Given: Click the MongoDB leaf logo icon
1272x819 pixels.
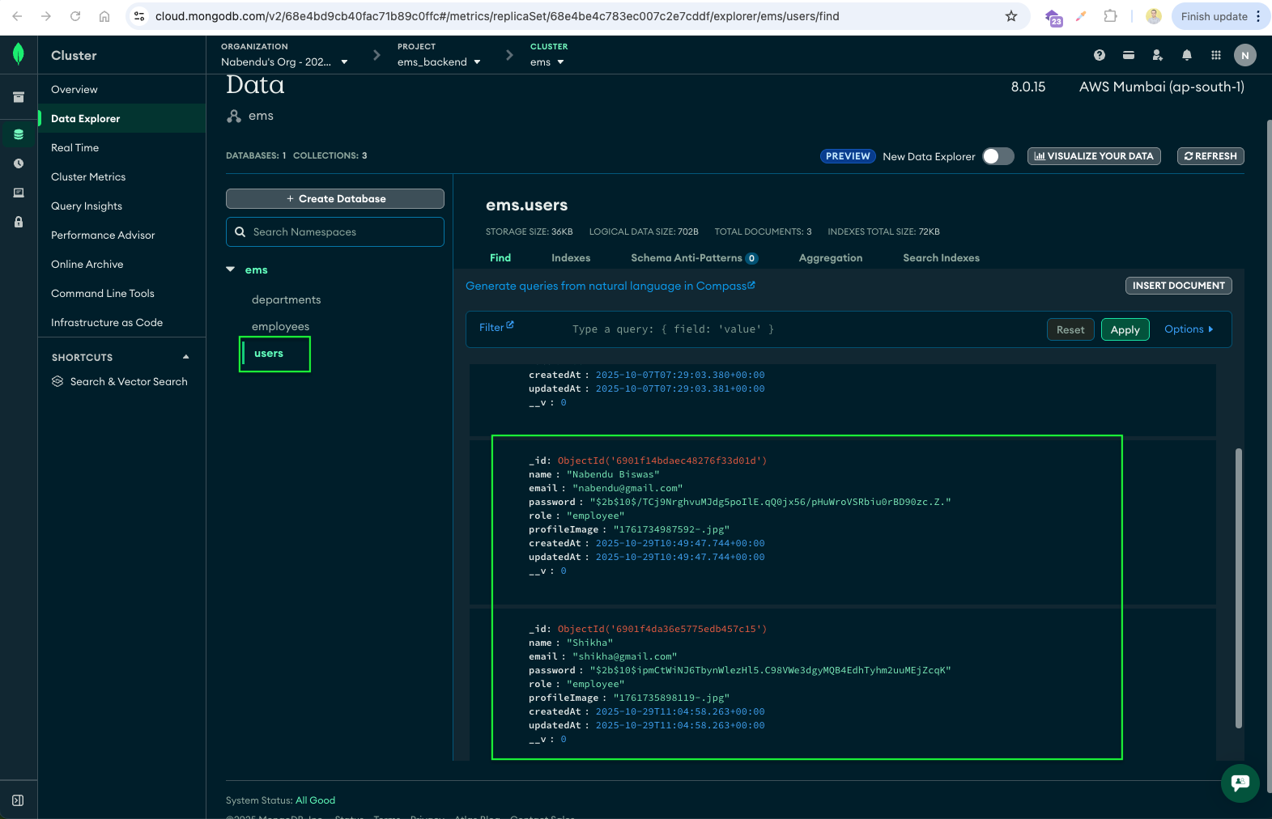Looking at the screenshot, I should [x=19, y=54].
